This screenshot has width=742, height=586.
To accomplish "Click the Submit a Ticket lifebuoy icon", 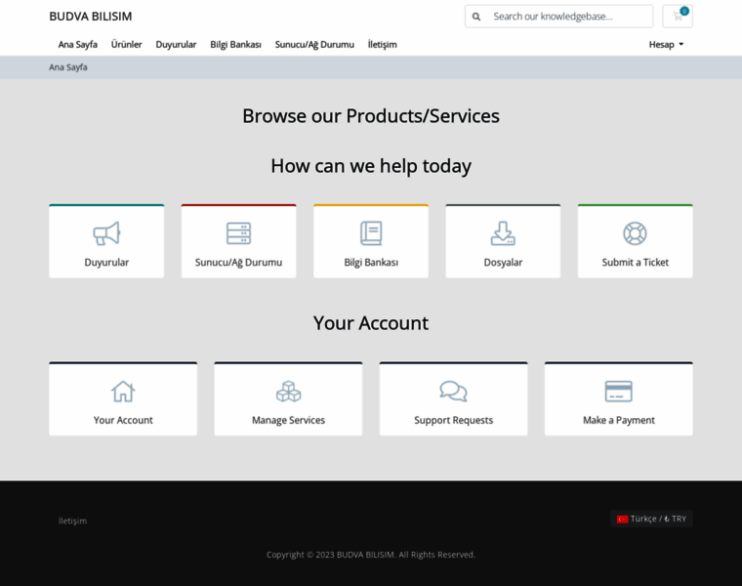I will tap(635, 233).
